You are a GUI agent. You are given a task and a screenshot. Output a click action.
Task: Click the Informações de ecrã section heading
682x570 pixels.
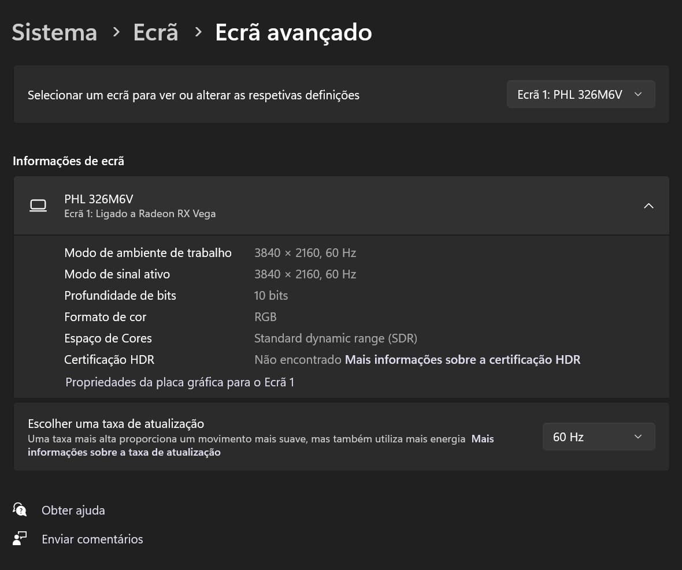click(68, 161)
